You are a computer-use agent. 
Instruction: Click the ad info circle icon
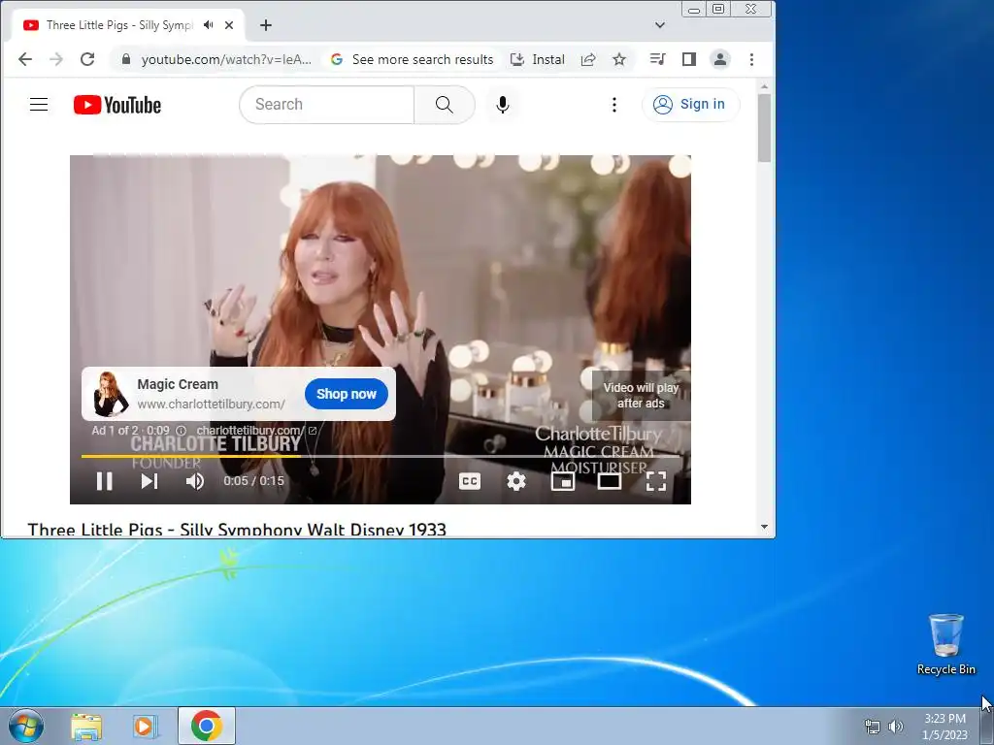pos(181,431)
